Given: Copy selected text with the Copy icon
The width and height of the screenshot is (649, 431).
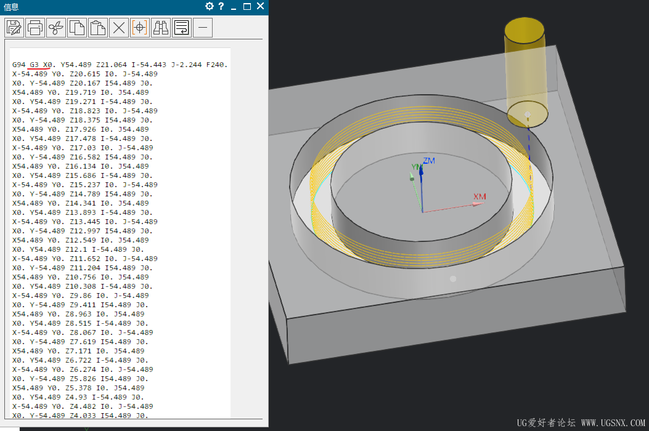Looking at the screenshot, I should pos(77,28).
